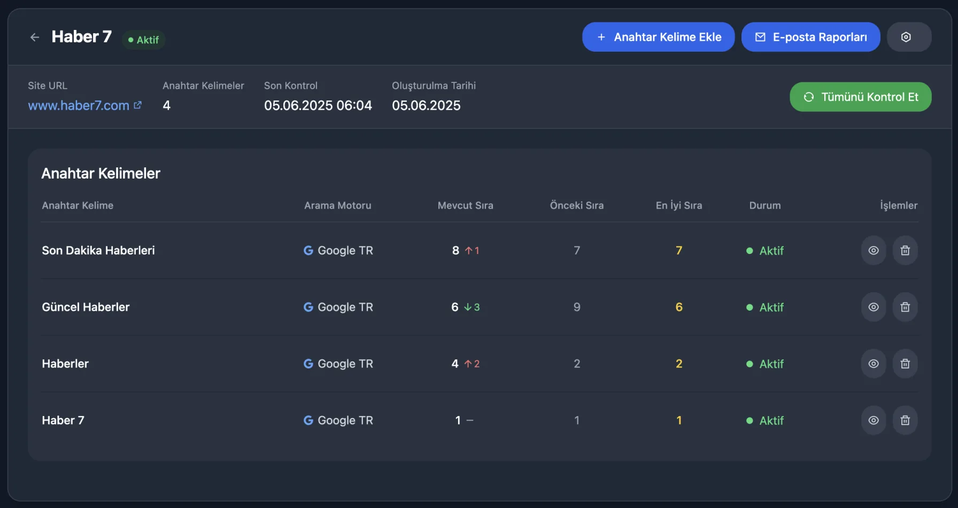Click current rank 8 for Son Dakika Haberleri

455,250
